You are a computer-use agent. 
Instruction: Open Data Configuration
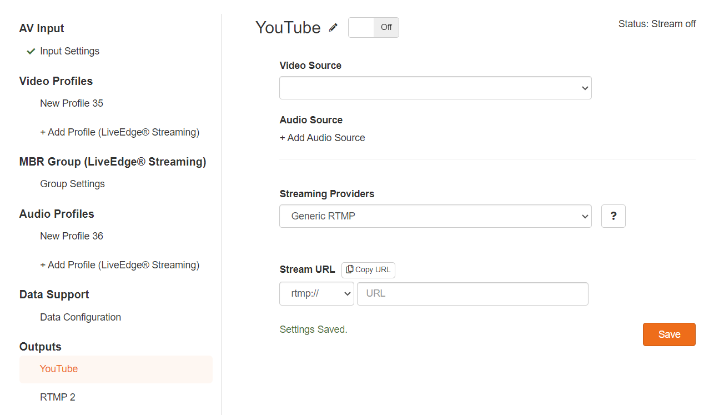point(81,317)
